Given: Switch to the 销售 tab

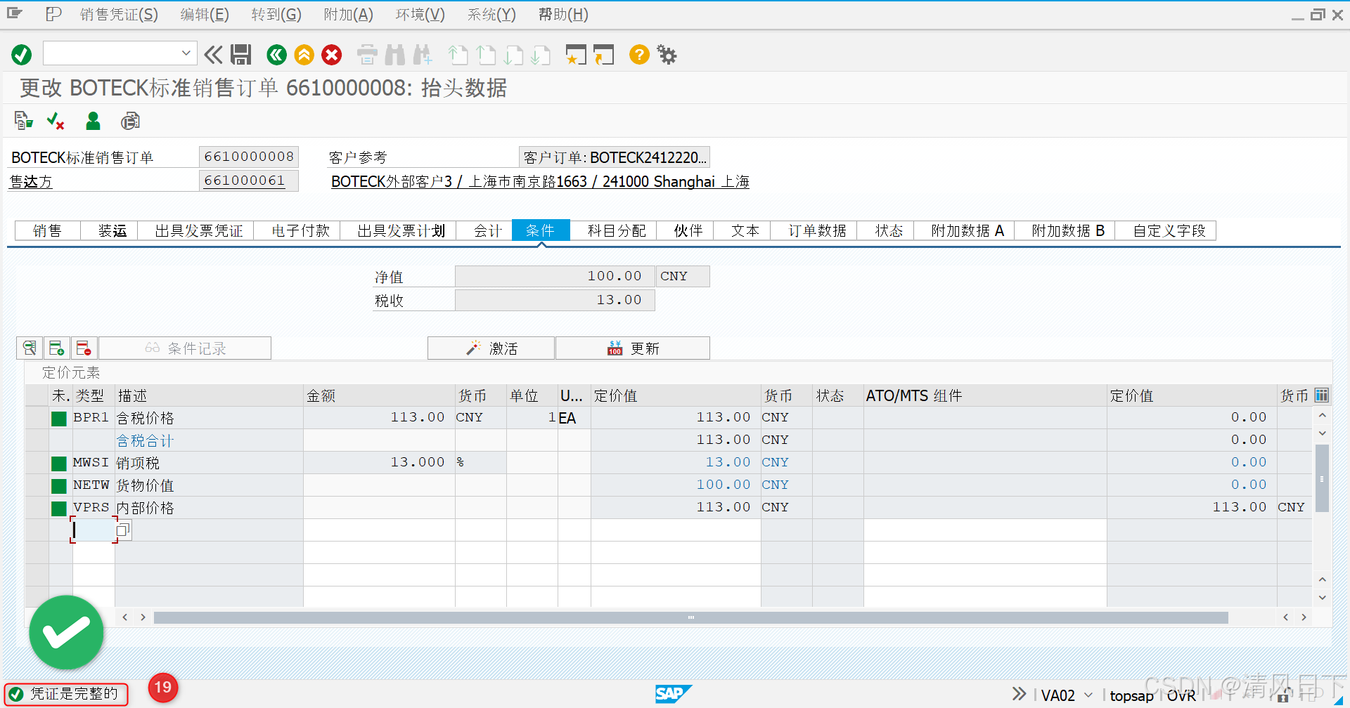Looking at the screenshot, I should 47,230.
